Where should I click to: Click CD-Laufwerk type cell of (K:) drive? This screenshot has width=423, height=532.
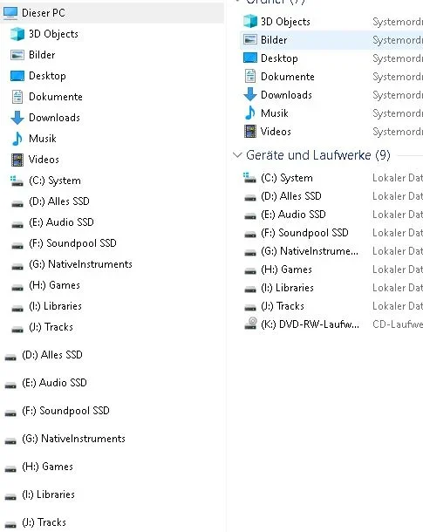398,324
